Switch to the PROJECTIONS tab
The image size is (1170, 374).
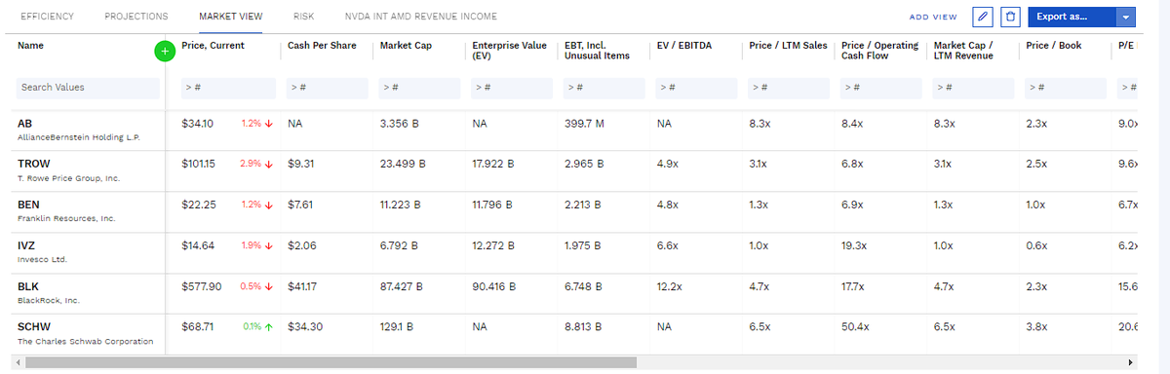[136, 17]
